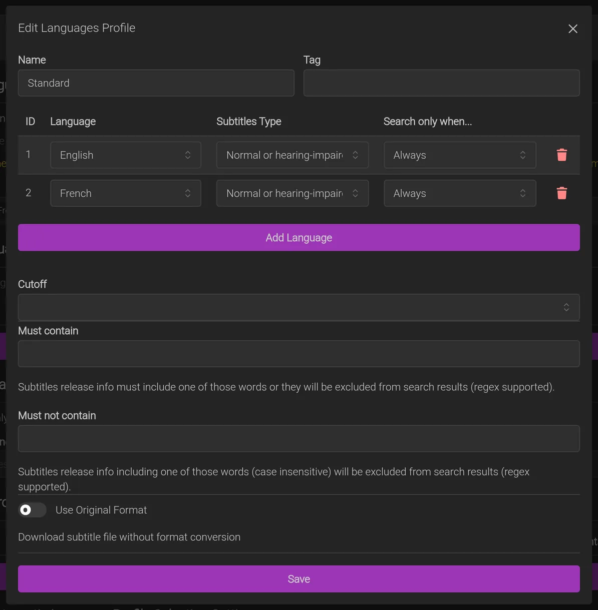
Task: Open Subtitles Type dropdown for English
Action: pos(292,155)
